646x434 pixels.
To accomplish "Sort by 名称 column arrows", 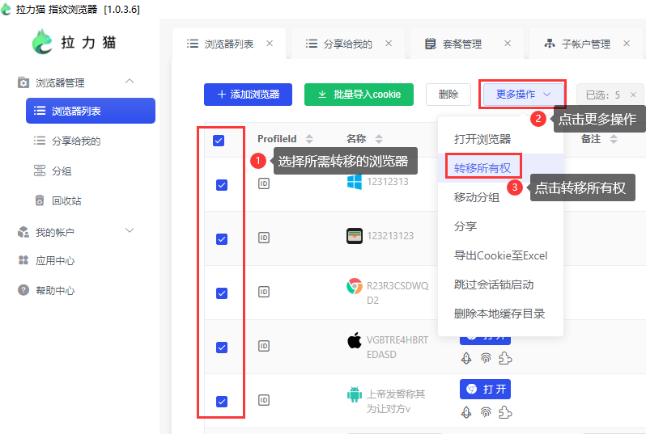I will [x=379, y=139].
